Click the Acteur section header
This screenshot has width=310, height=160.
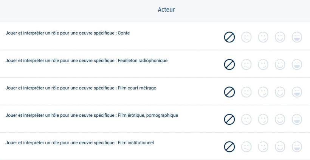(166, 10)
